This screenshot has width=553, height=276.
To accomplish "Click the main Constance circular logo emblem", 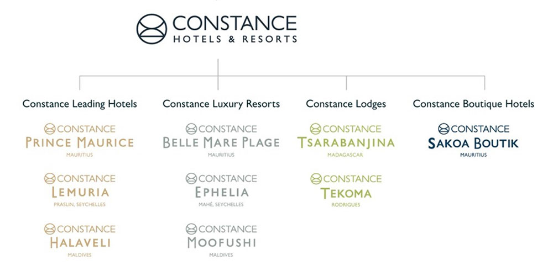I will tap(152, 29).
